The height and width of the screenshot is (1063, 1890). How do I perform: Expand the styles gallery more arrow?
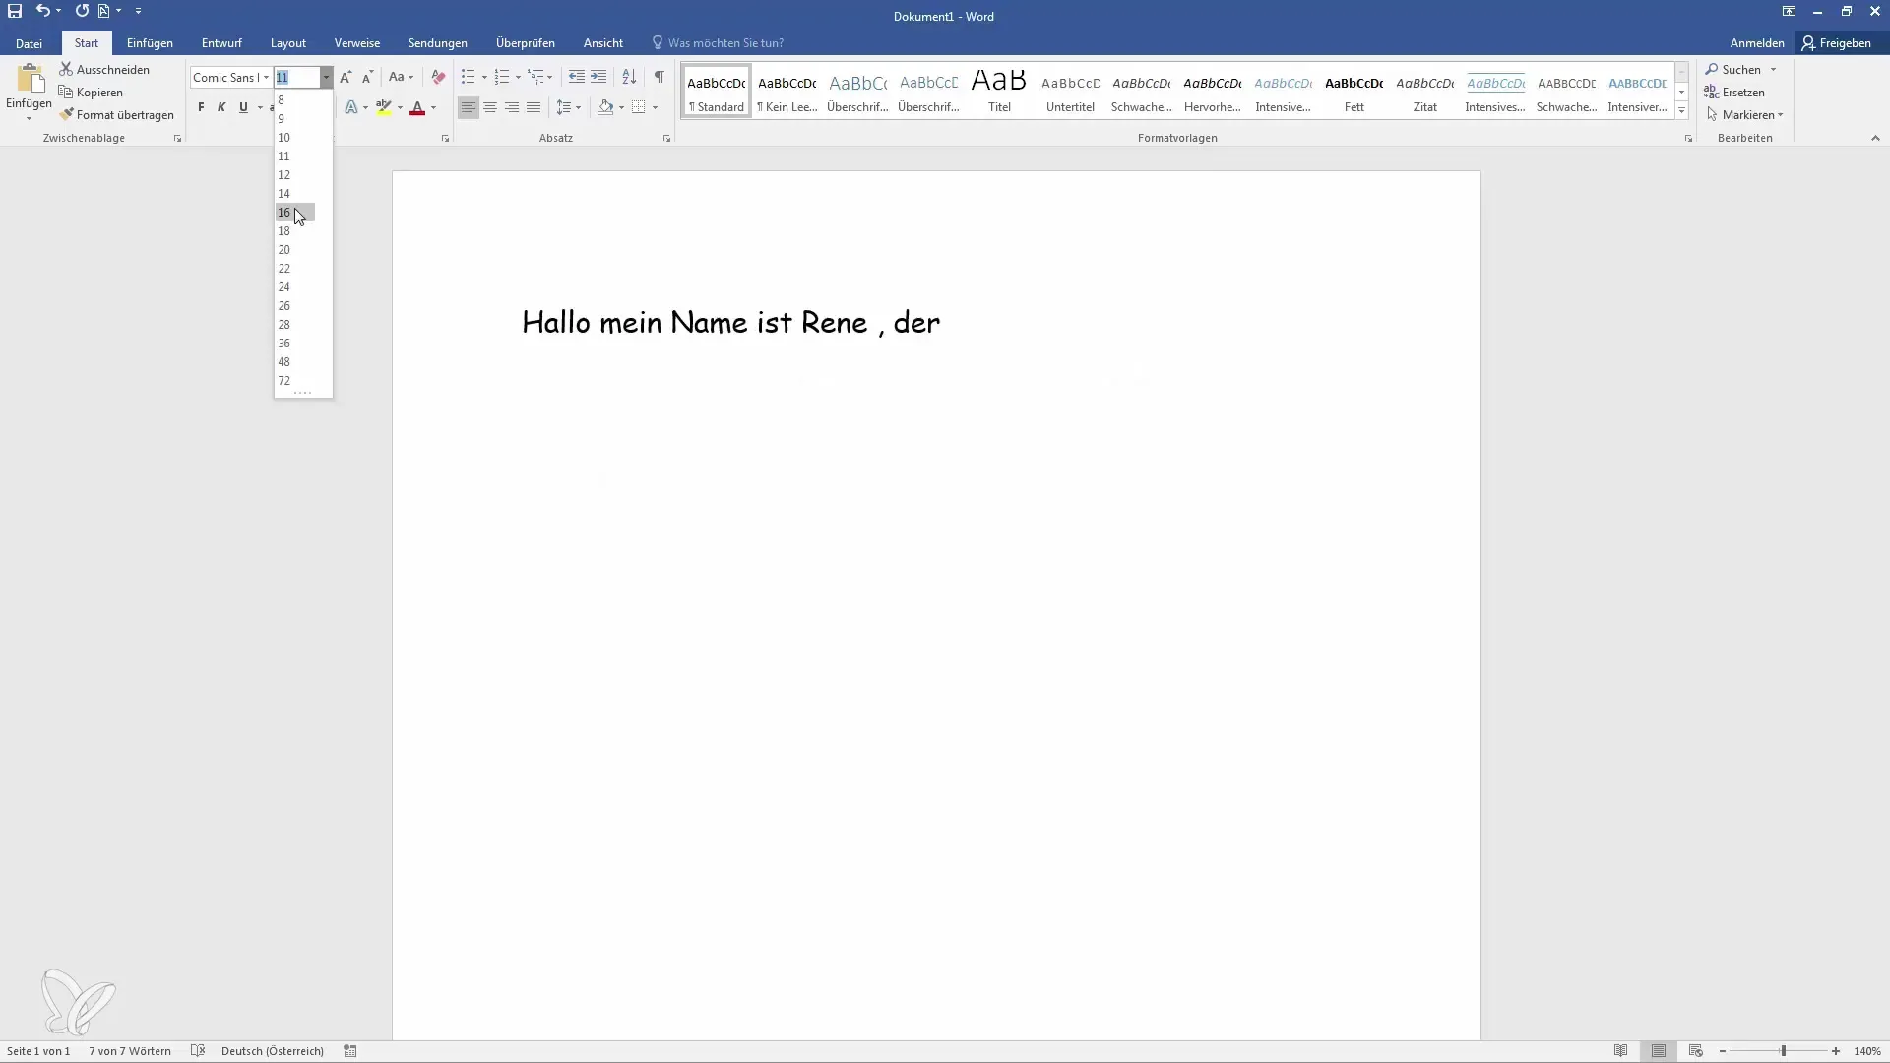point(1681,111)
